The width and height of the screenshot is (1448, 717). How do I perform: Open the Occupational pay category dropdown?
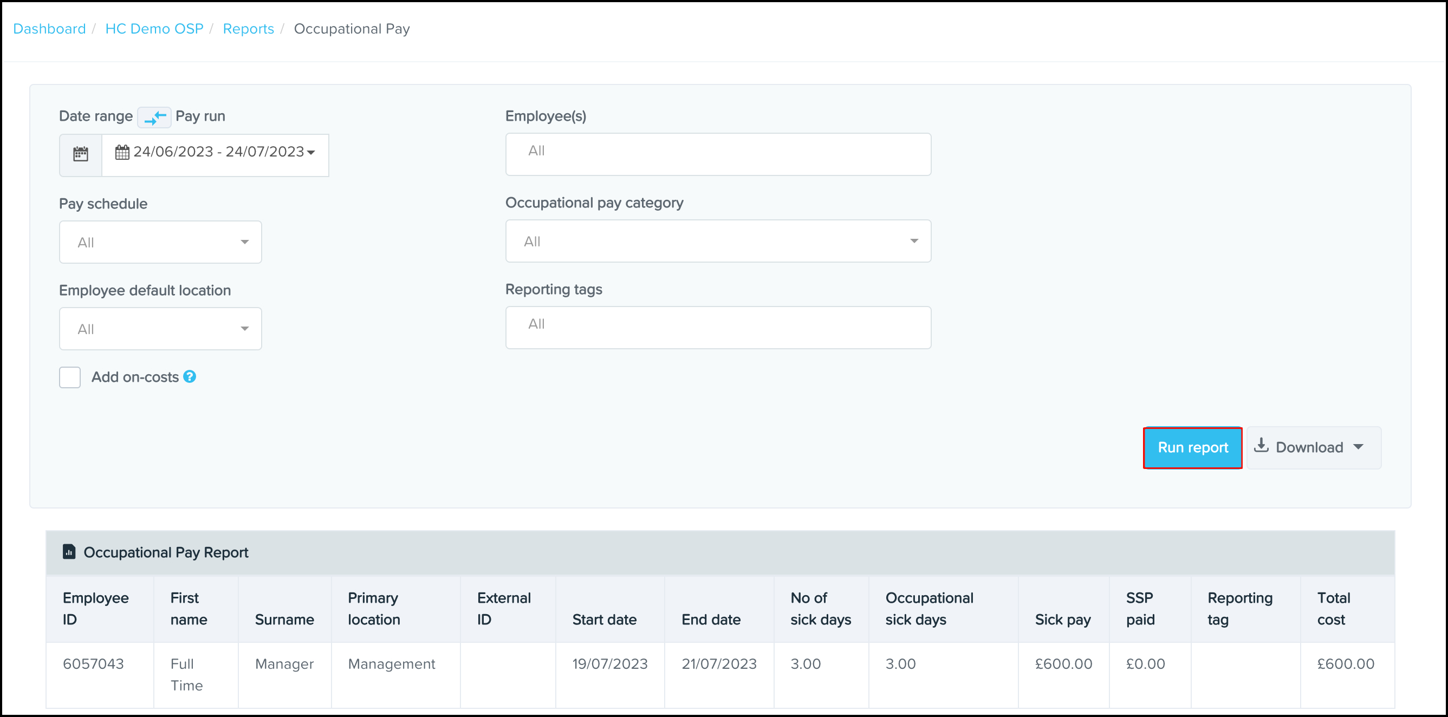coord(719,242)
